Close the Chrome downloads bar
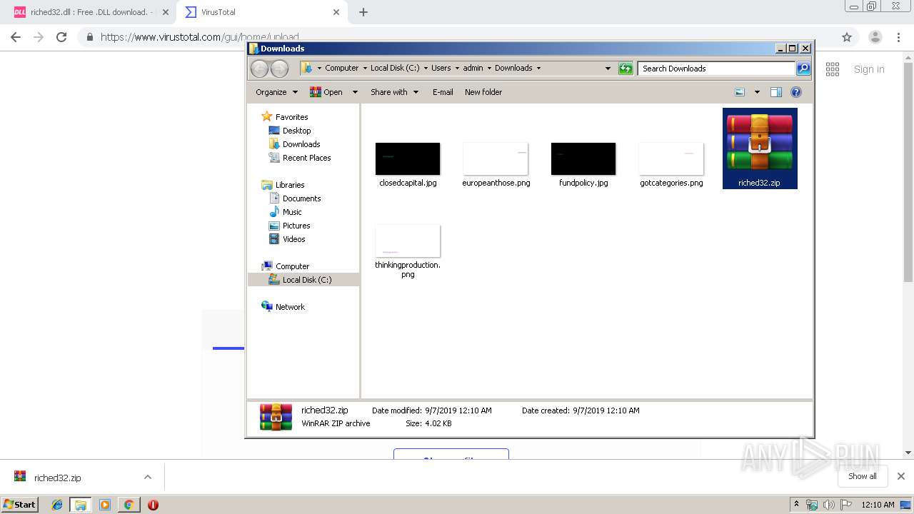 point(901,476)
